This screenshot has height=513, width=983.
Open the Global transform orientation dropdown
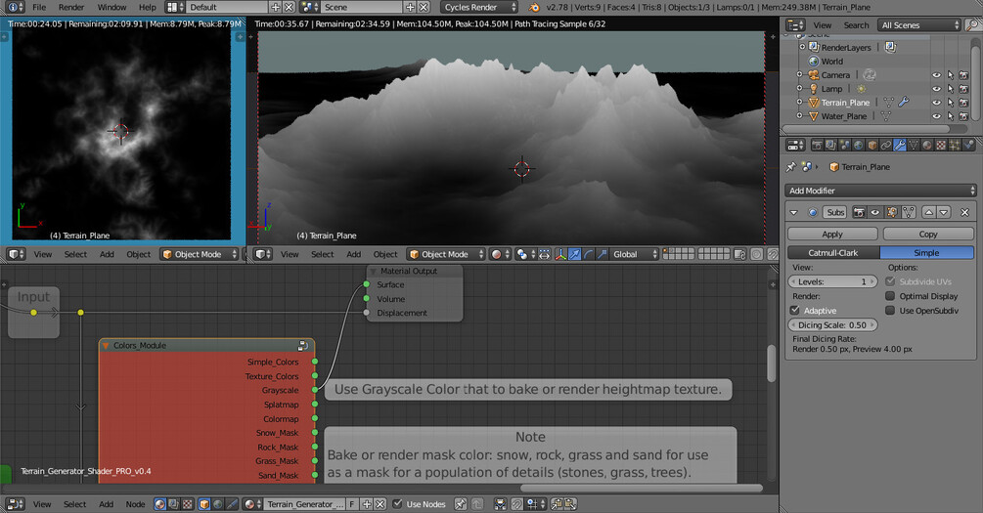635,254
